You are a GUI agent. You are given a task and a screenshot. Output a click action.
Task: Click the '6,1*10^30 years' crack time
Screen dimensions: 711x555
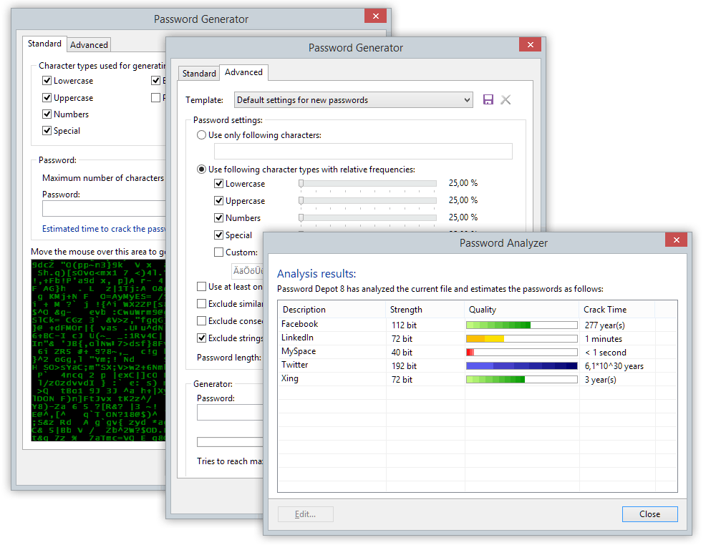tap(614, 366)
